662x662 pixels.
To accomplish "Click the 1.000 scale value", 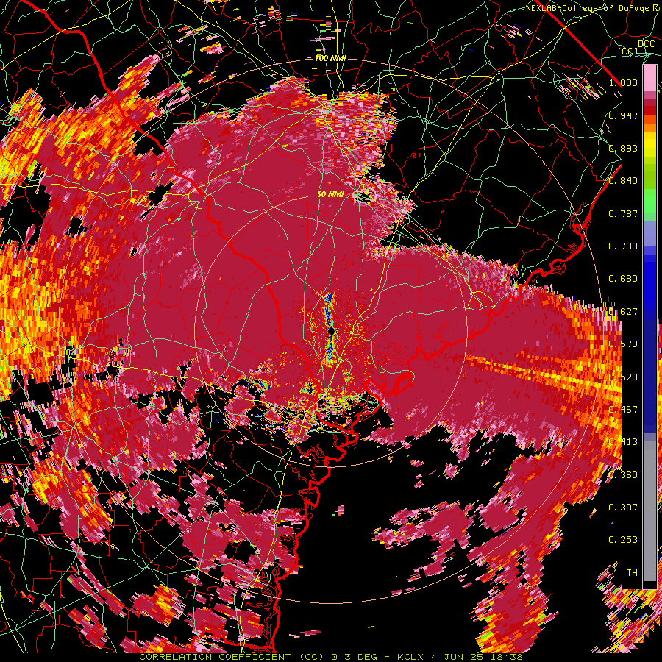I will pos(624,82).
